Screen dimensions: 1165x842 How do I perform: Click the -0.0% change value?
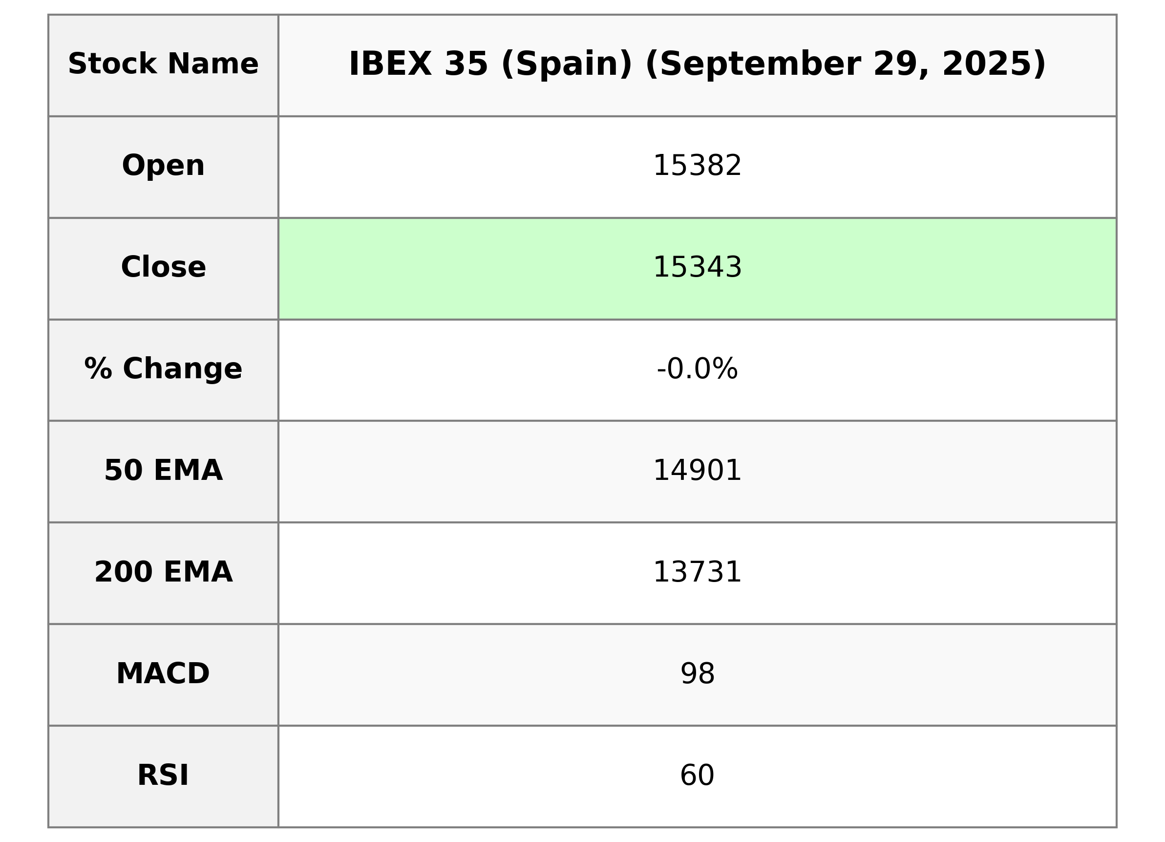[697, 369]
